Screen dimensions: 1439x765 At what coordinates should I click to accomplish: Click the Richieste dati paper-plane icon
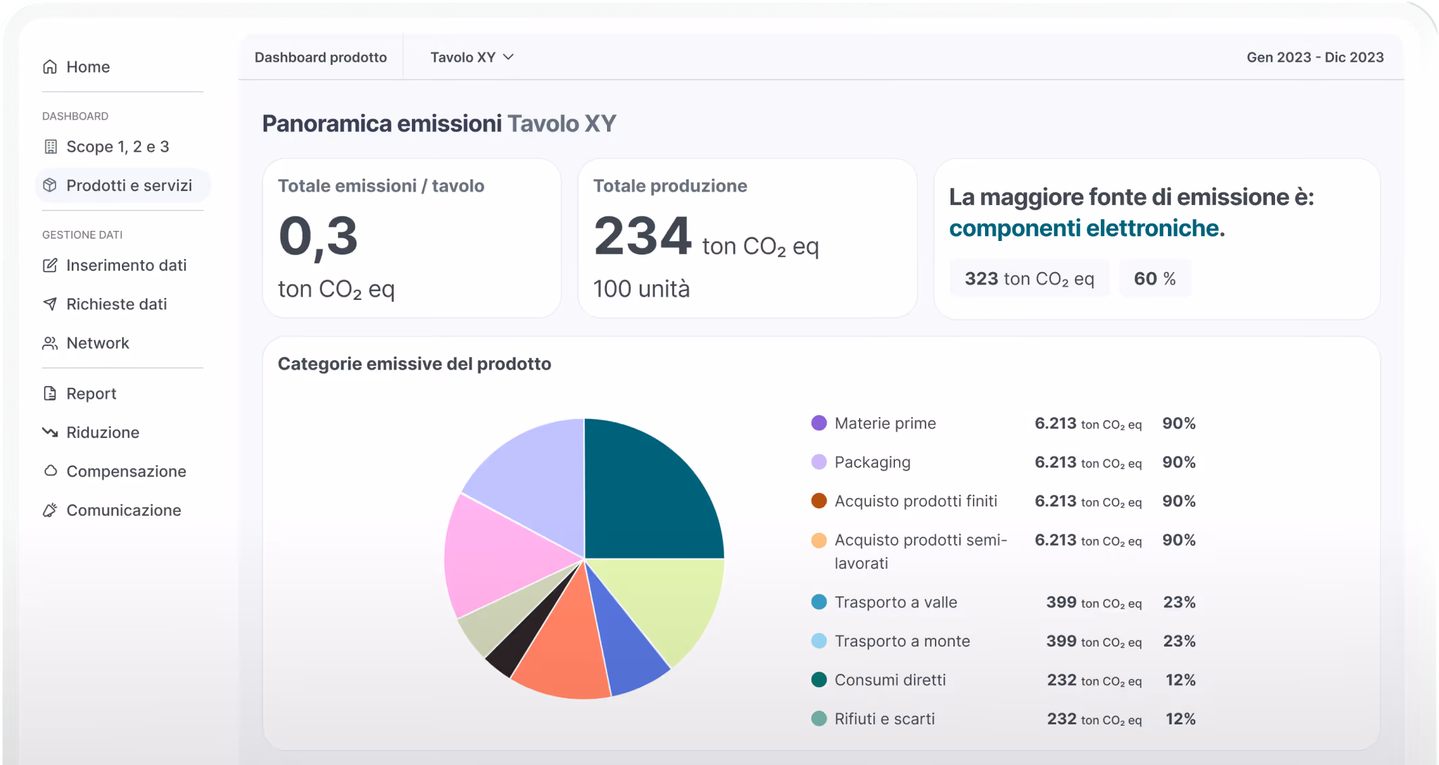click(50, 304)
